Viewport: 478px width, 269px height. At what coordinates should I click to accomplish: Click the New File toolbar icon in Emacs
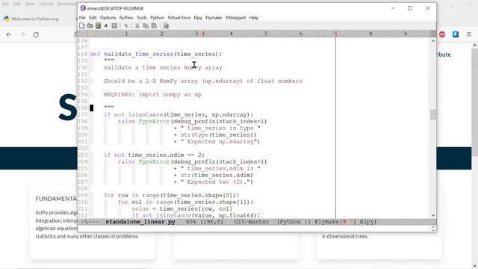81,26
